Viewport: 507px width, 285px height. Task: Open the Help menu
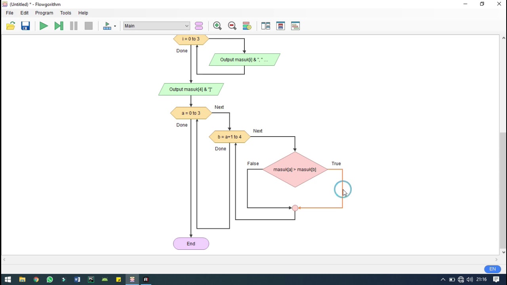pyautogui.click(x=83, y=13)
